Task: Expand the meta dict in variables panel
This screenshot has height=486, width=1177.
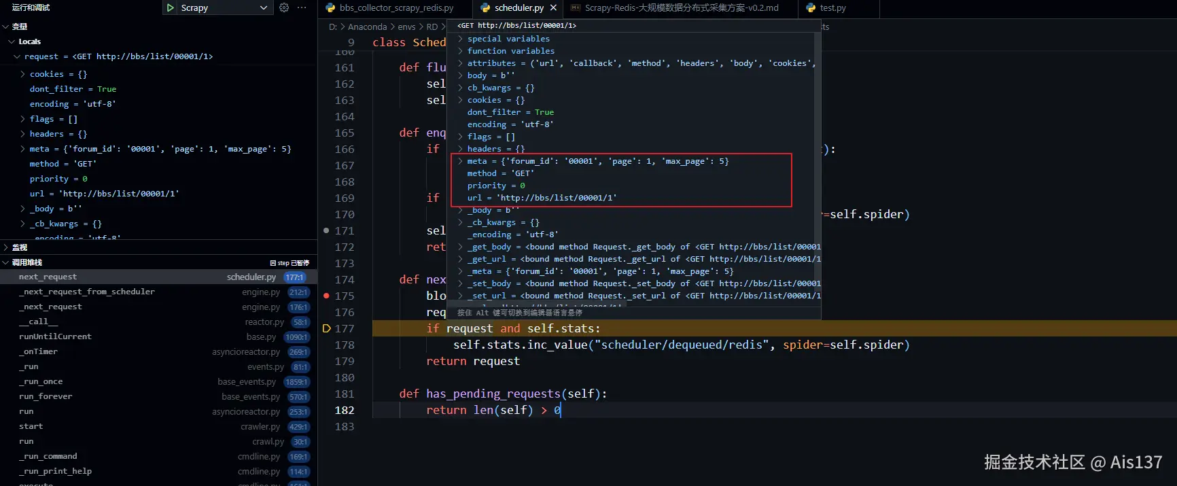Action: 23,149
